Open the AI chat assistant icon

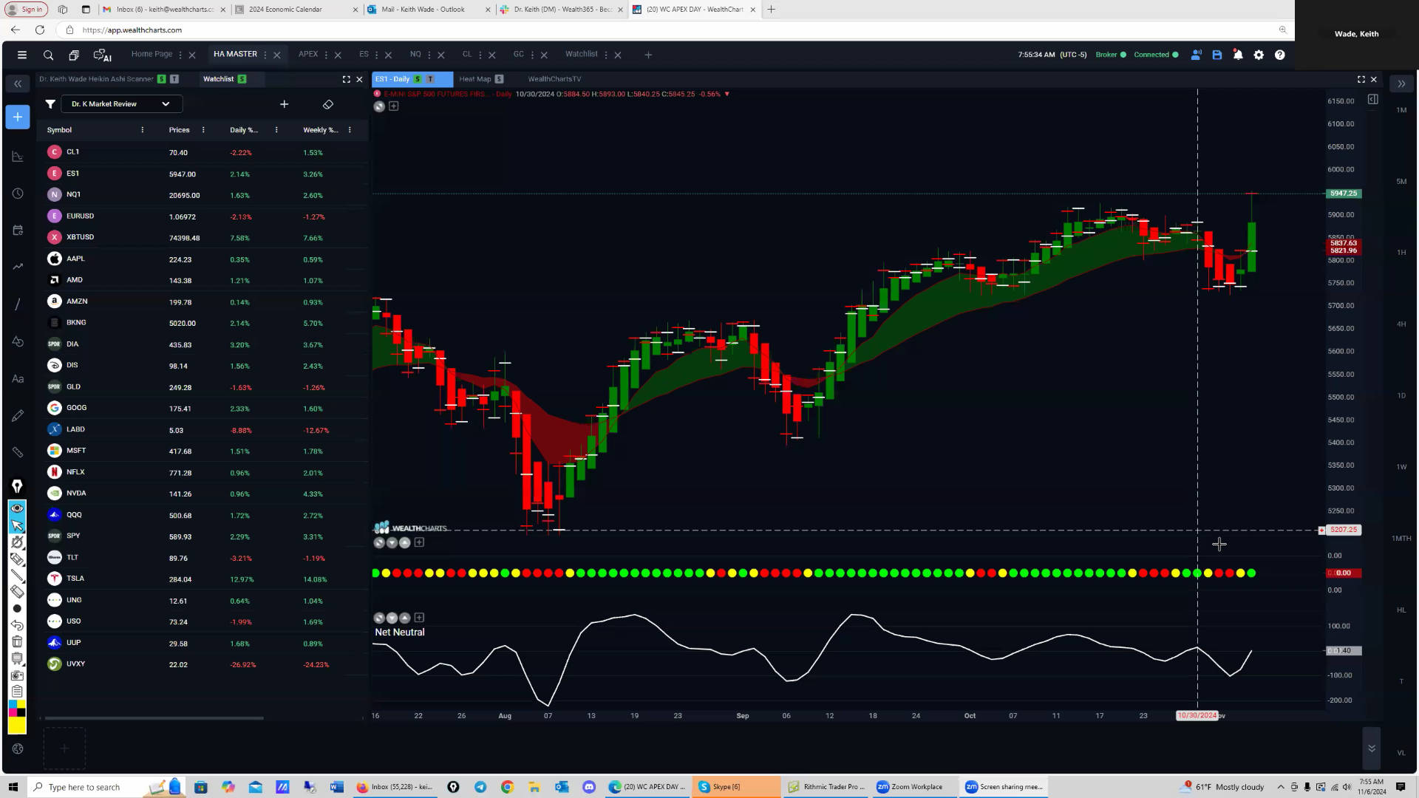tap(102, 55)
